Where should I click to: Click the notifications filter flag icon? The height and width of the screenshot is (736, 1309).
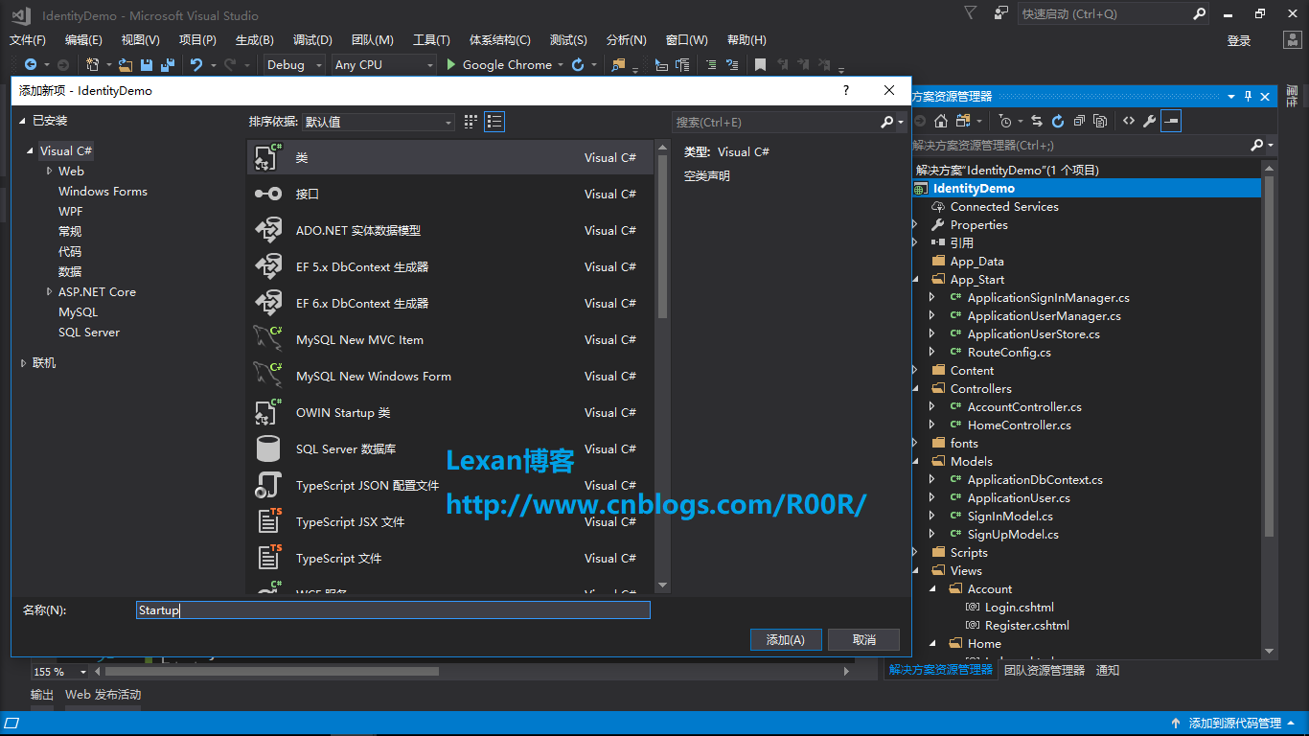tap(971, 13)
